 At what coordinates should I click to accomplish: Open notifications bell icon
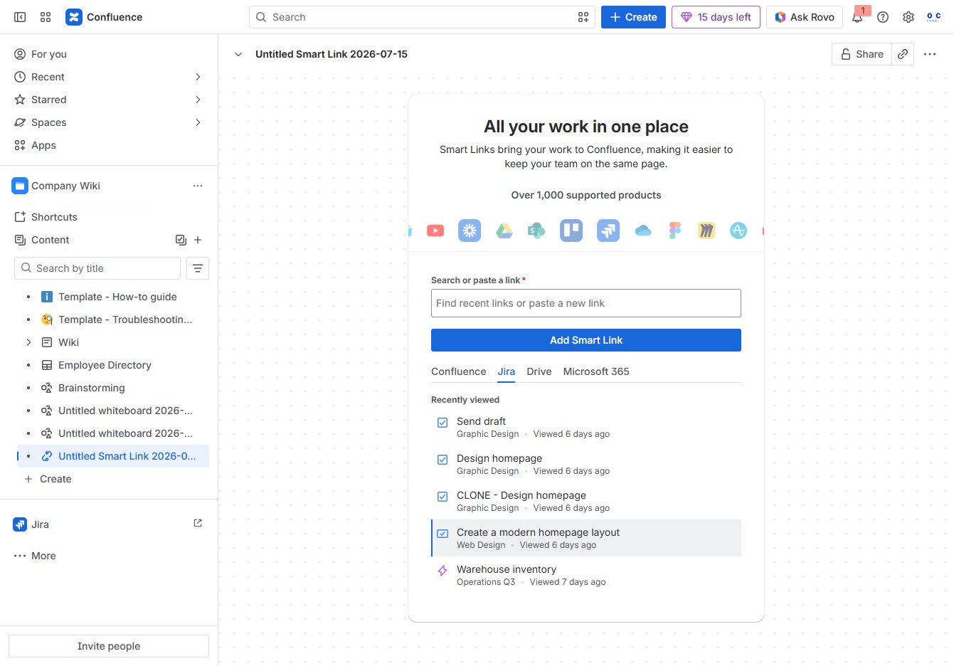(x=857, y=17)
